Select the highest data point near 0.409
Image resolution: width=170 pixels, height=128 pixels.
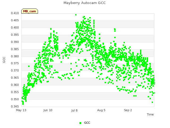[76, 15]
